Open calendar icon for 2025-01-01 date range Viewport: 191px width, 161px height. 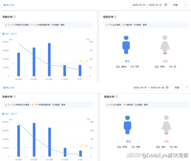pos(166,5)
